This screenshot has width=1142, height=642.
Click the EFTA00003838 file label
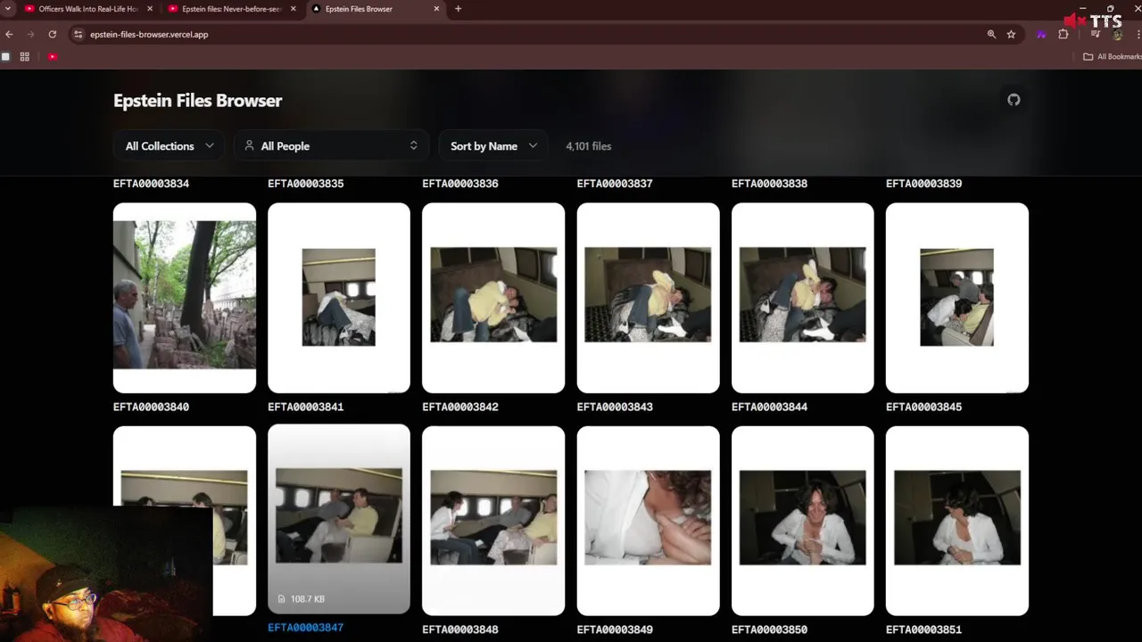[769, 184]
